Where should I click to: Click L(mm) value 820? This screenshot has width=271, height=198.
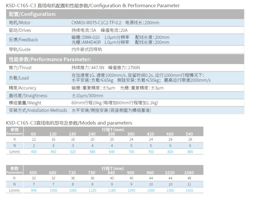pyautogui.click(x=170, y=152)
